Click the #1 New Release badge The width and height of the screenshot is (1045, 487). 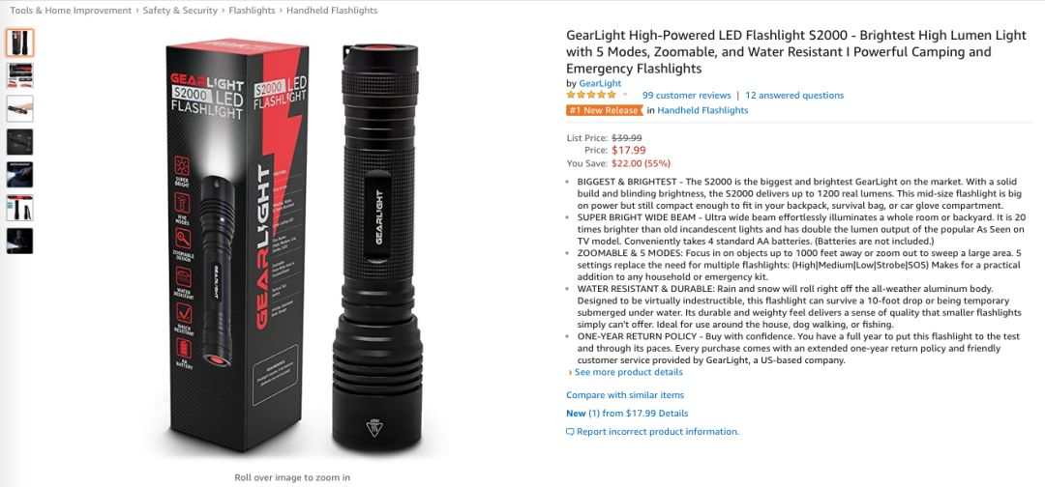coord(605,110)
